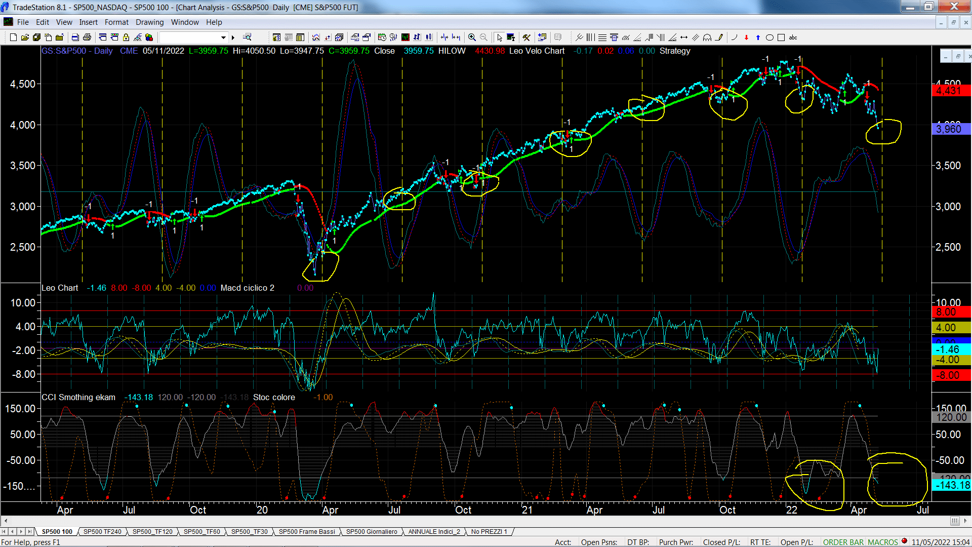Click the empty symbol input field
Image resolution: width=972 pixels, height=547 pixels.
189,37
